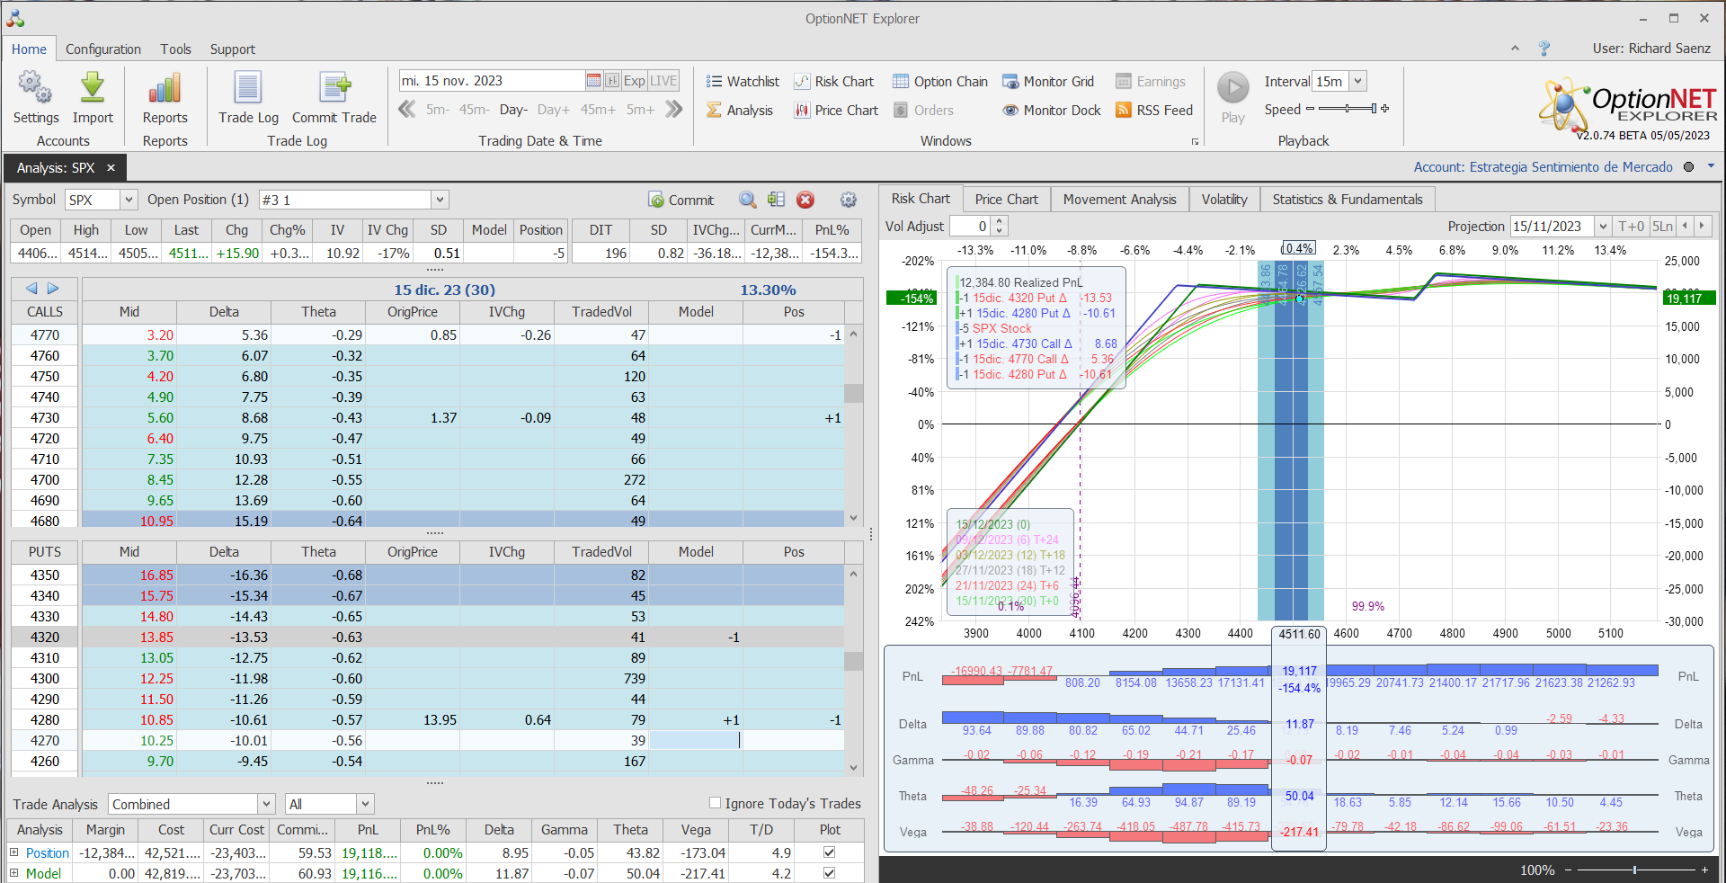This screenshot has height=883, width=1726.
Task: Toggle Ignore Today's Trades checkbox
Action: (716, 803)
